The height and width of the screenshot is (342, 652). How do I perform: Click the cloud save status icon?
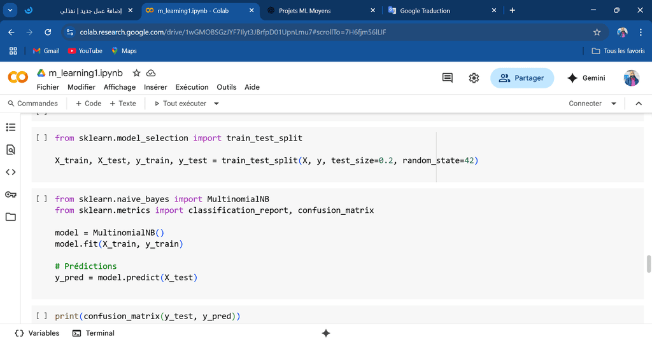[x=151, y=73]
